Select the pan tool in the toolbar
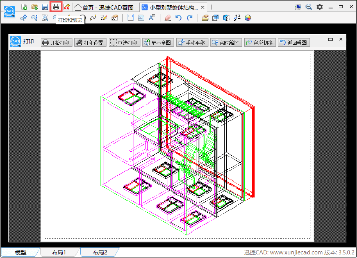The width and height of the screenshot is (357, 258). [x=23, y=18]
